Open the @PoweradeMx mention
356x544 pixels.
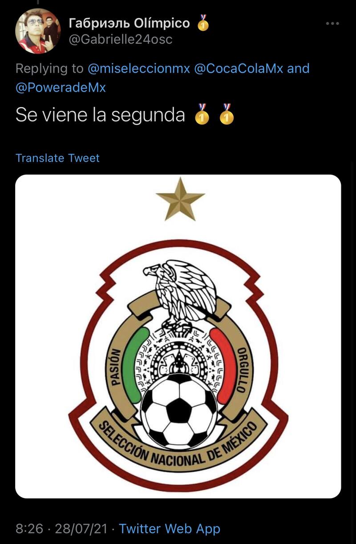click(x=61, y=87)
